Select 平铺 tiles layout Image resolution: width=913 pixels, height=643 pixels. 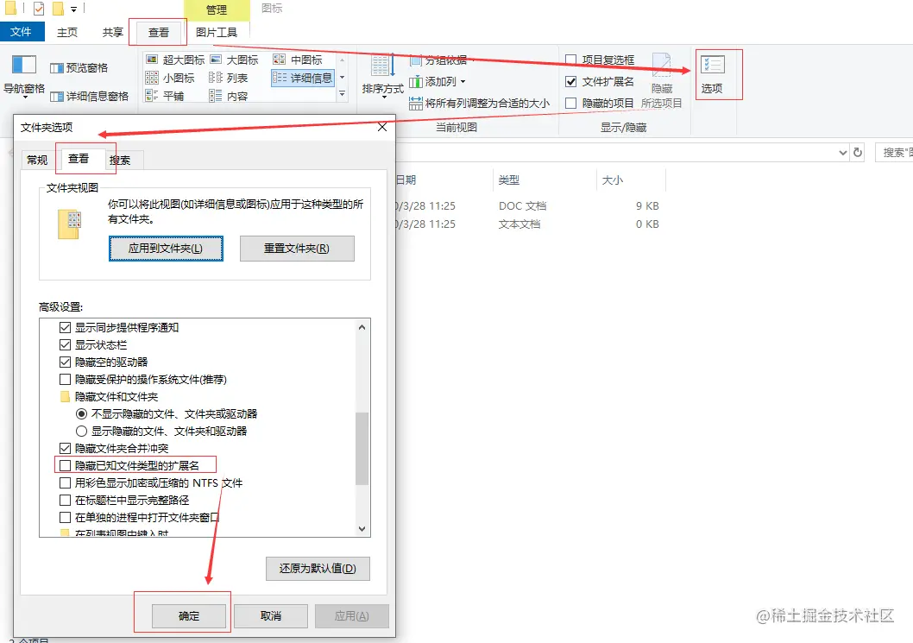(x=165, y=96)
